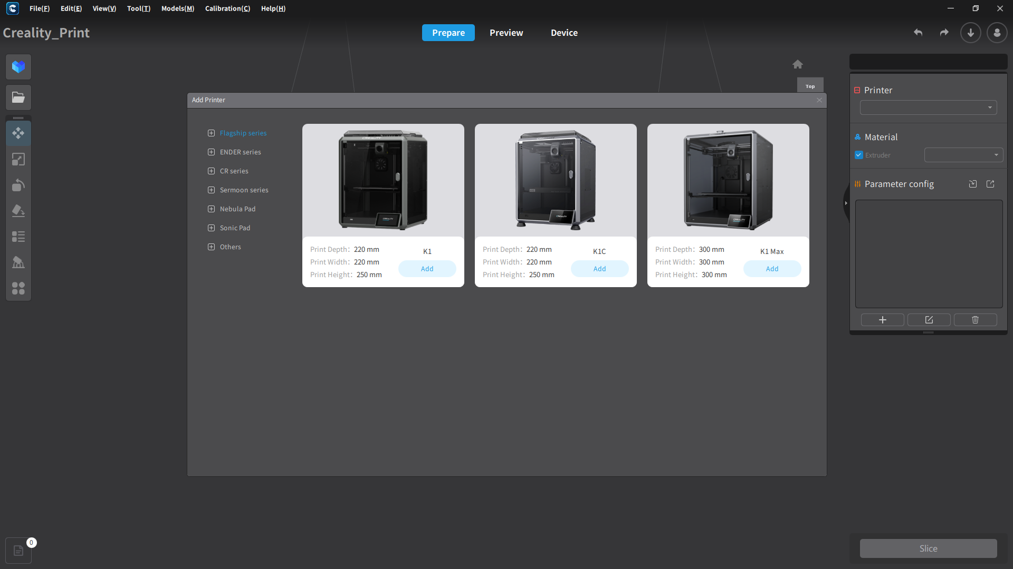Click the Parameter config list box
Screen dimensions: 1013x569
point(929,254)
